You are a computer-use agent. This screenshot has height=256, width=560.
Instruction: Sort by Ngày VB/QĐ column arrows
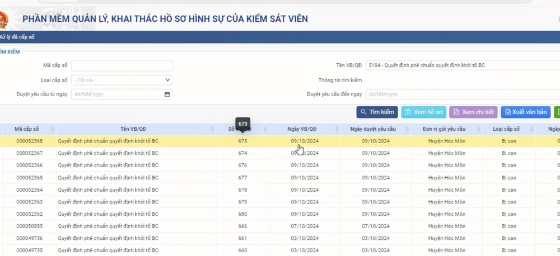[337, 129]
